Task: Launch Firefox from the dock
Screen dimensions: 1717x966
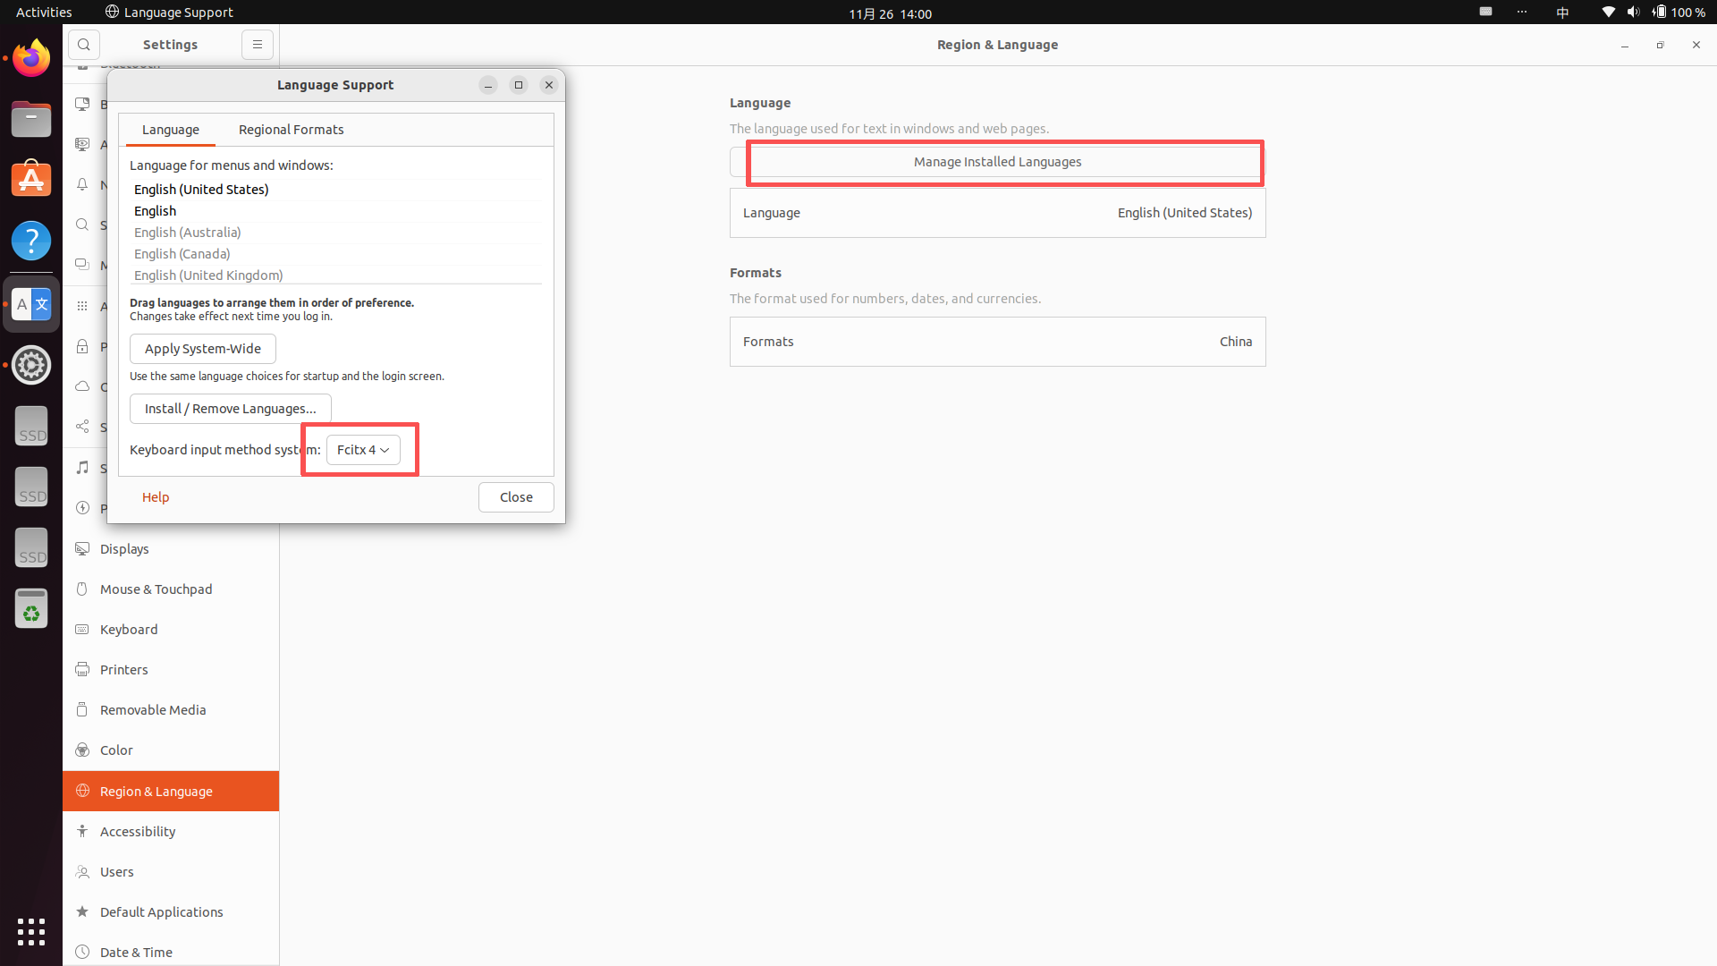Action: click(31, 59)
